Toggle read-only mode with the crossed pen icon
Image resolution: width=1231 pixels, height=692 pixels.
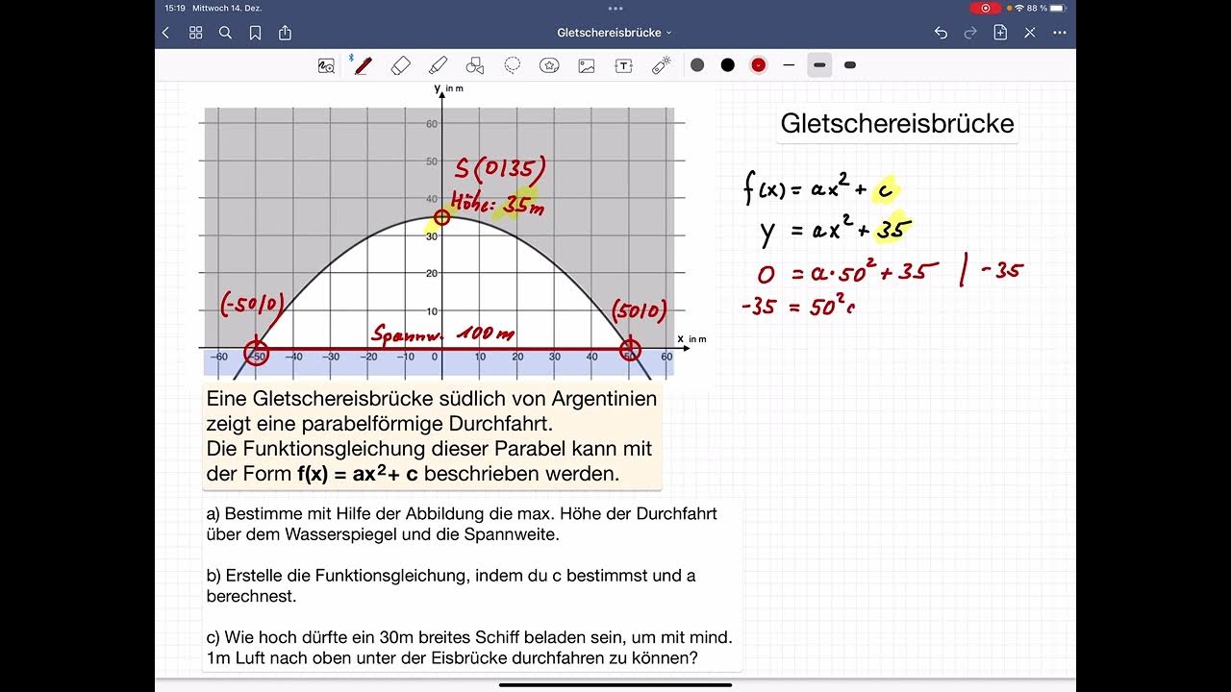(1030, 33)
